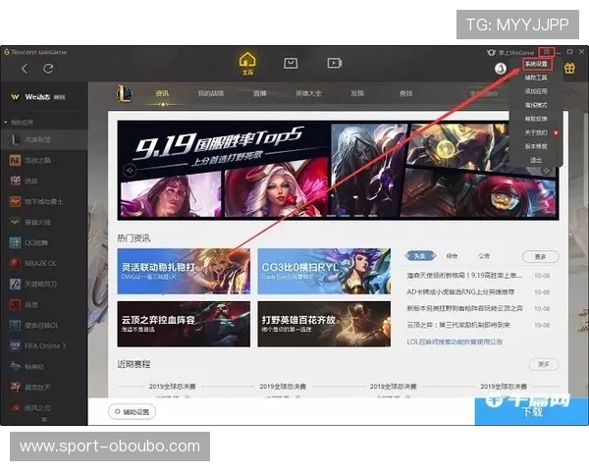This screenshot has width=589, height=471.
Task: Open the shop bag icon in top bar
Action: point(291,63)
